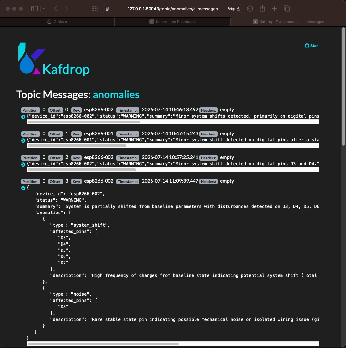
Task: Open sidebar options dropdown chevron
Action: 44,9
